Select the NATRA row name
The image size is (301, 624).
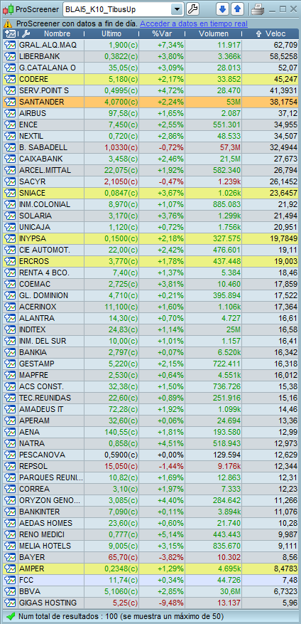point(32,444)
